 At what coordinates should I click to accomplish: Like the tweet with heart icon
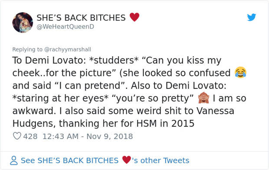pos(17,136)
